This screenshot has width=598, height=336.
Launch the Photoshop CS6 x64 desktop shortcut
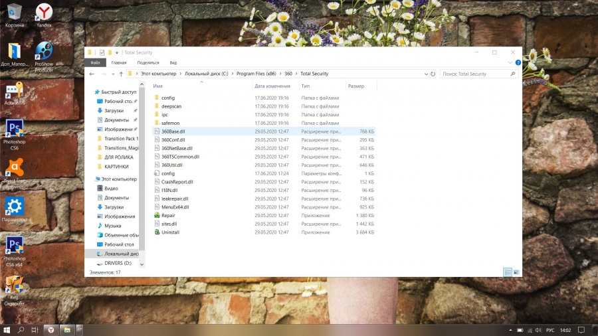(15, 252)
